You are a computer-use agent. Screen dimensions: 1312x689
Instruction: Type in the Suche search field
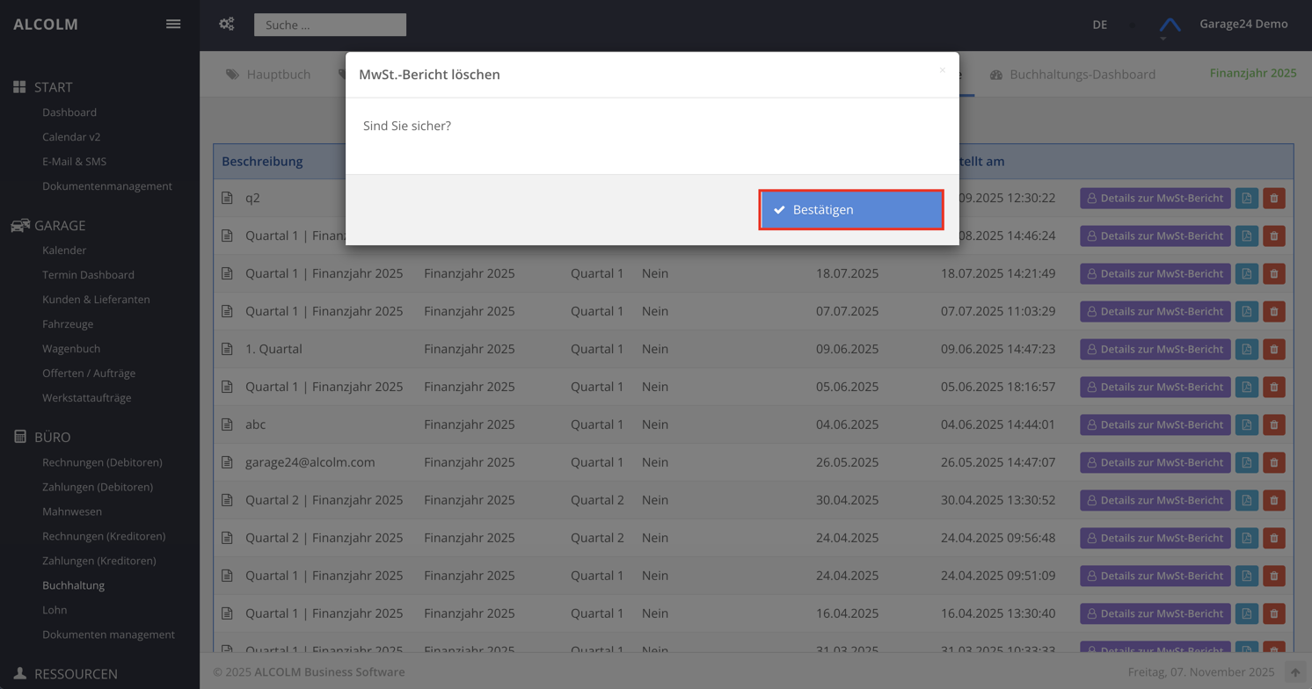tap(330, 25)
